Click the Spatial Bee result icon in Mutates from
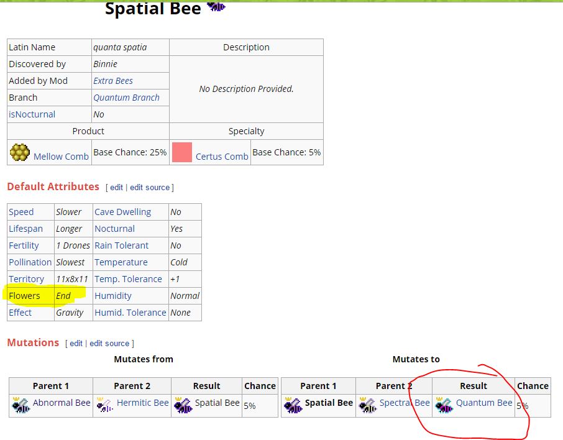 click(183, 406)
